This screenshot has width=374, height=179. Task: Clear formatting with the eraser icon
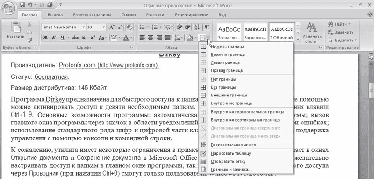129,28
